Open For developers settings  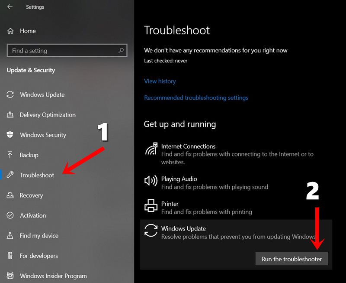coord(39,256)
